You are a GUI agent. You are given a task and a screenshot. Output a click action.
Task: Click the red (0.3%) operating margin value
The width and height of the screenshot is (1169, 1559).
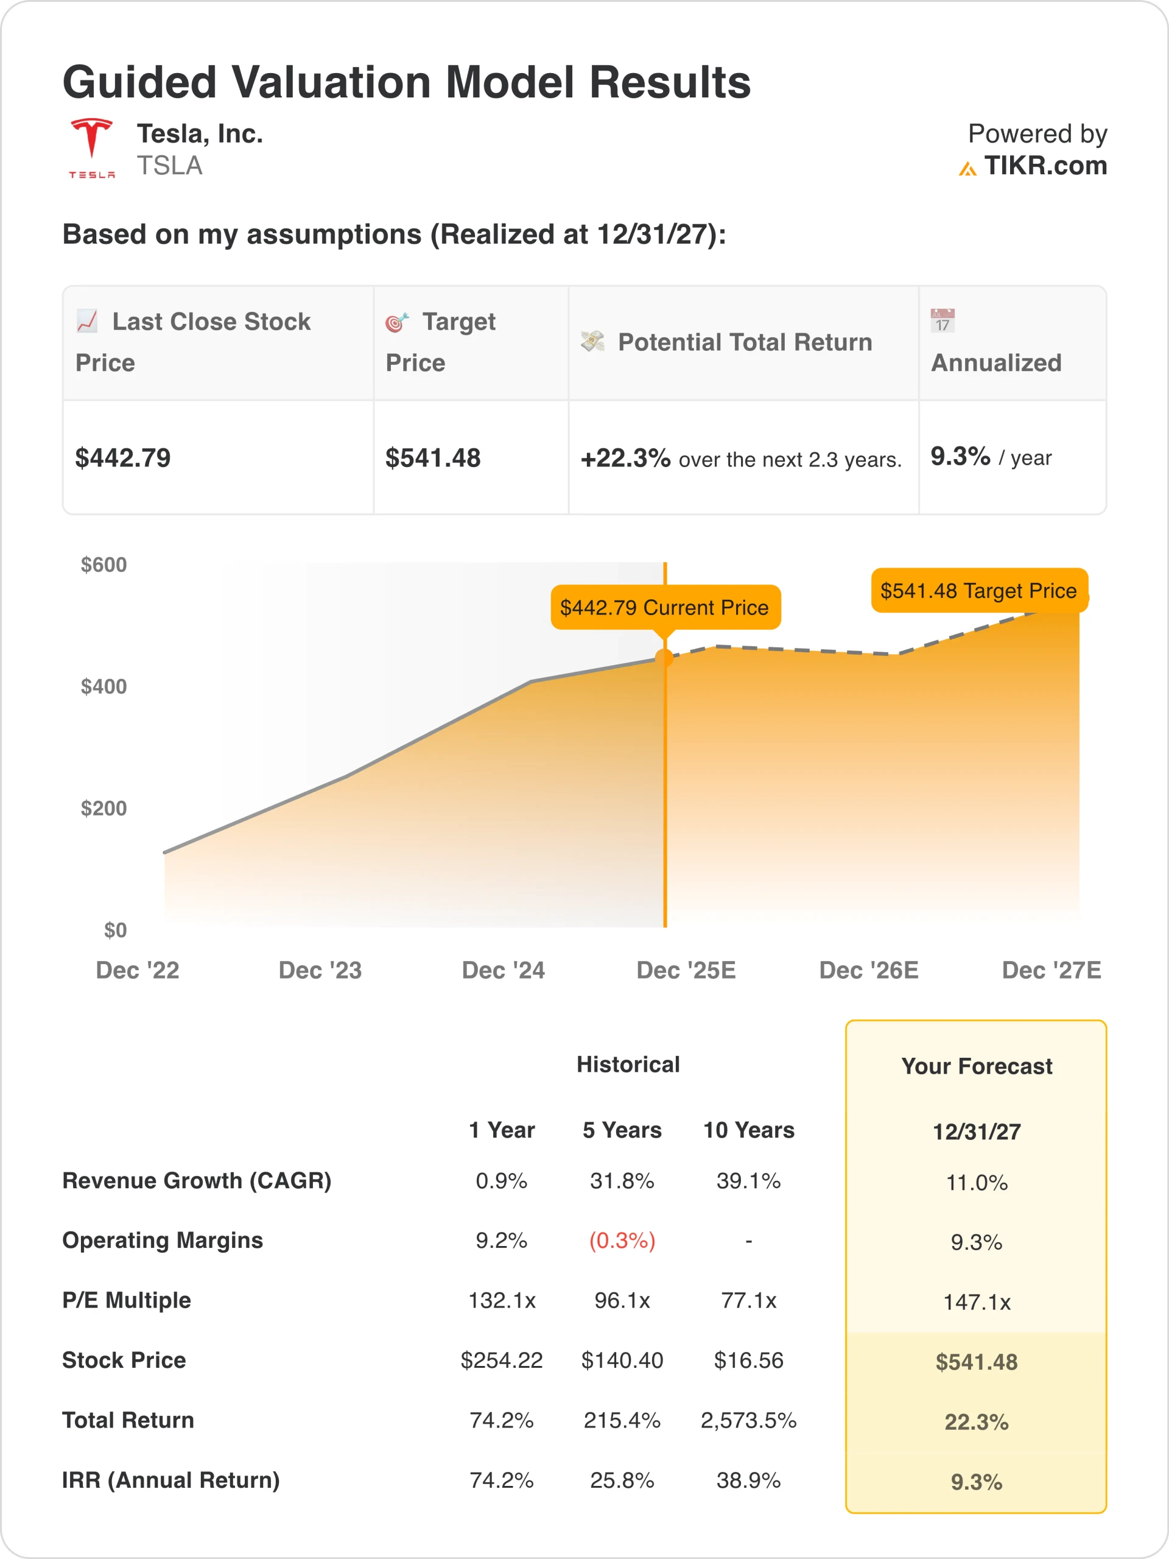(622, 1241)
